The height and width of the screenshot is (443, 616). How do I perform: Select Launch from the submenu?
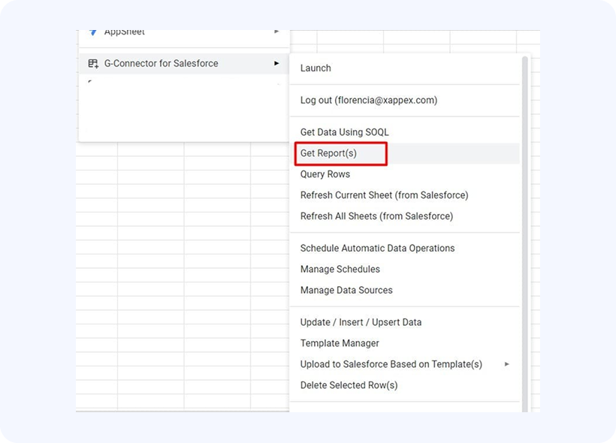coord(316,68)
